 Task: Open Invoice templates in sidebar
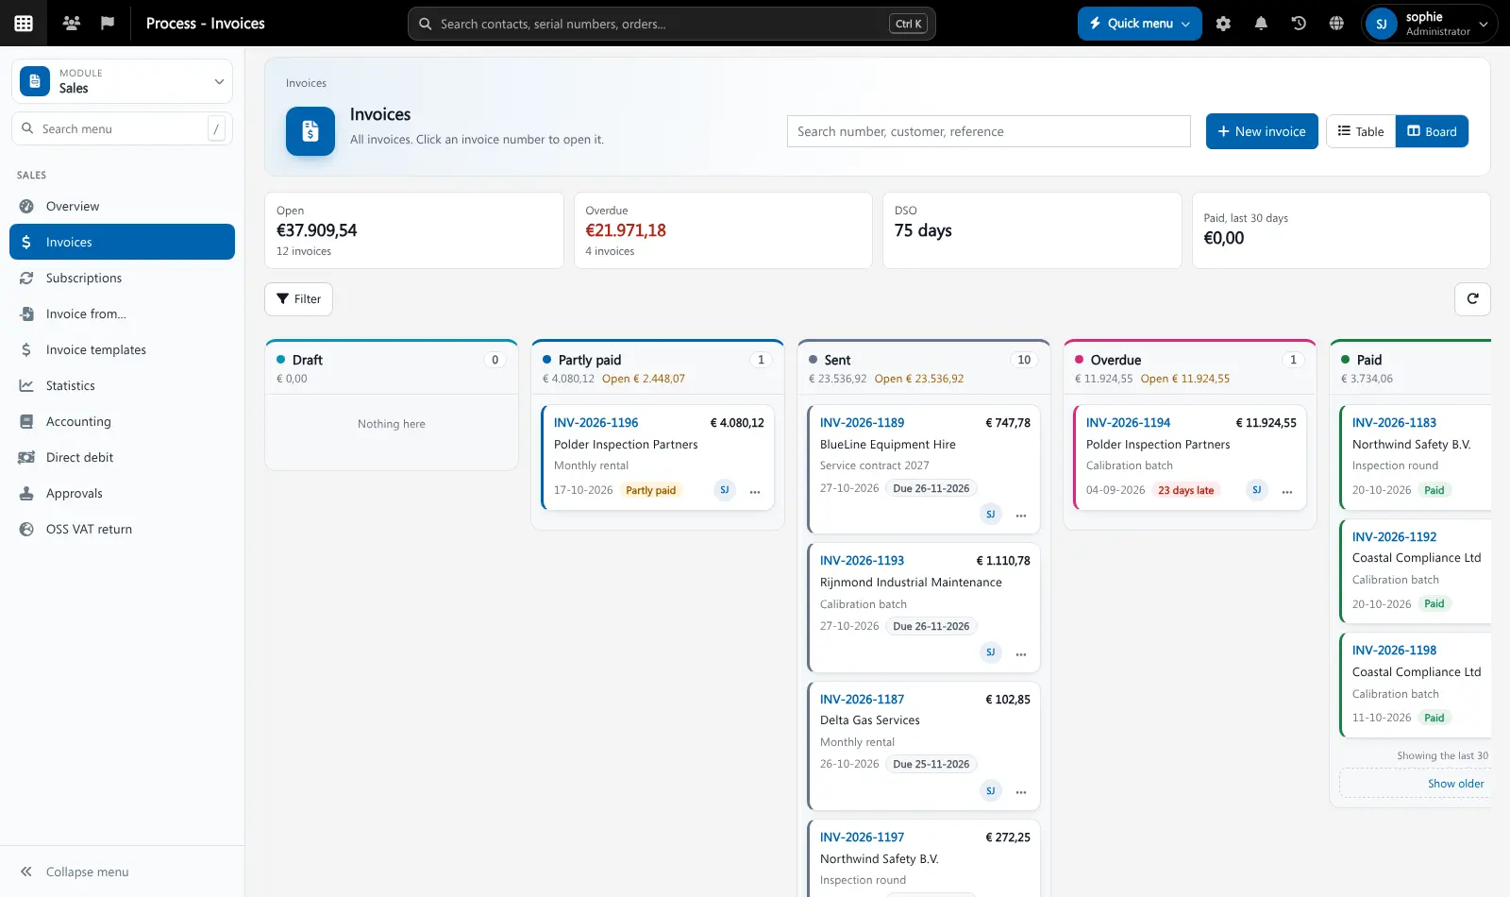point(122,350)
